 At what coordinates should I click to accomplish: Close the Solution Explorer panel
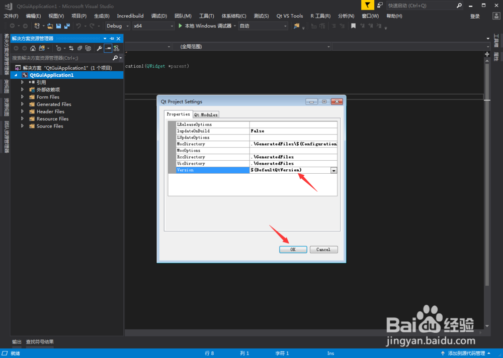coord(119,39)
